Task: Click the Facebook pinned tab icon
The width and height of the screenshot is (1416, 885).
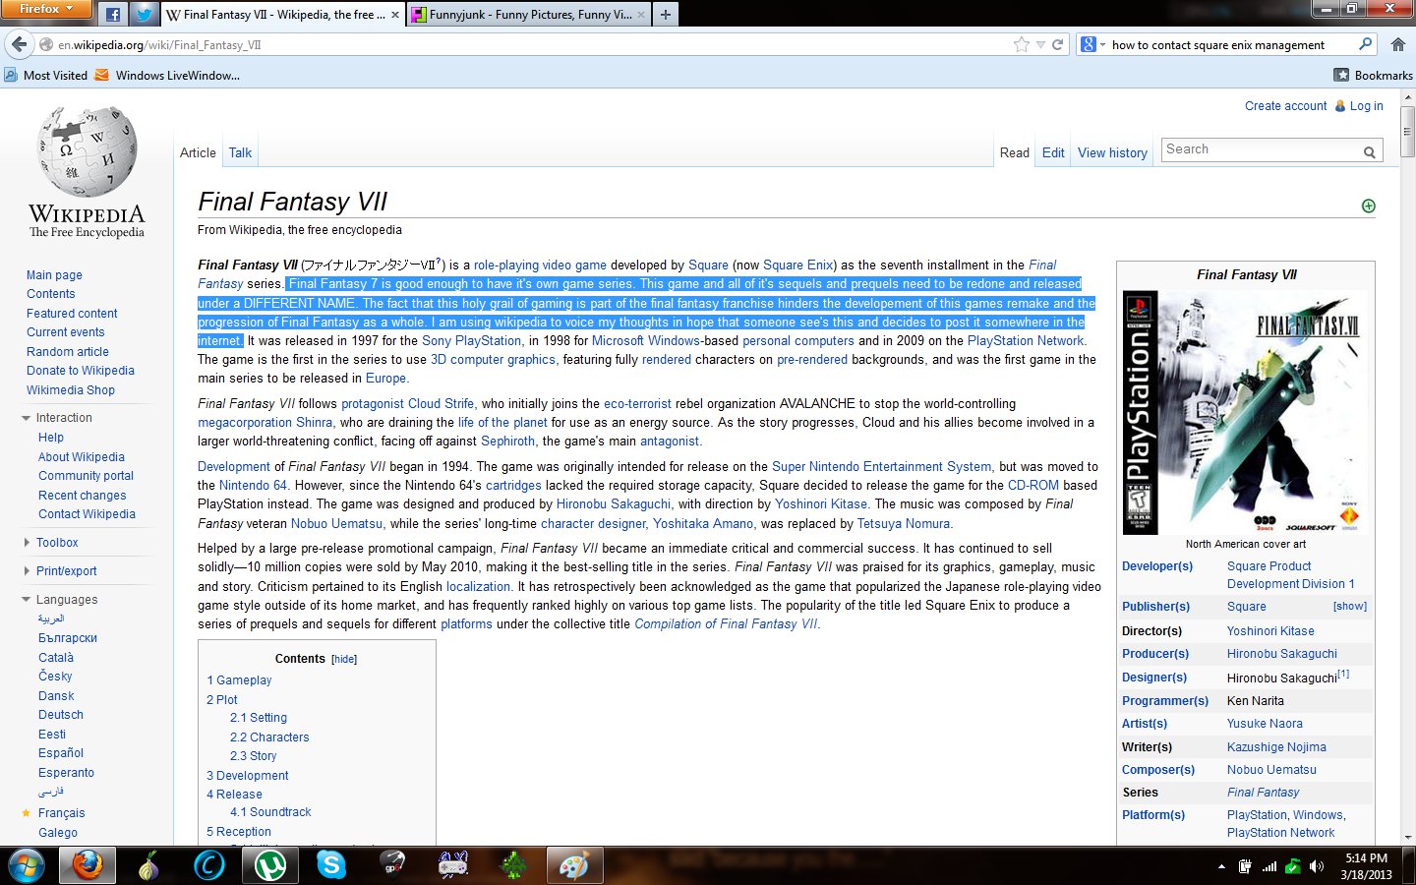Action: coord(112,14)
